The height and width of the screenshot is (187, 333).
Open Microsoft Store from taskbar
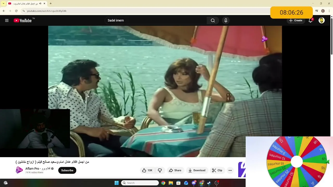click(178, 183)
